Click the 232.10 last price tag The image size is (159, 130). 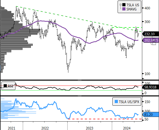click(x=151, y=34)
